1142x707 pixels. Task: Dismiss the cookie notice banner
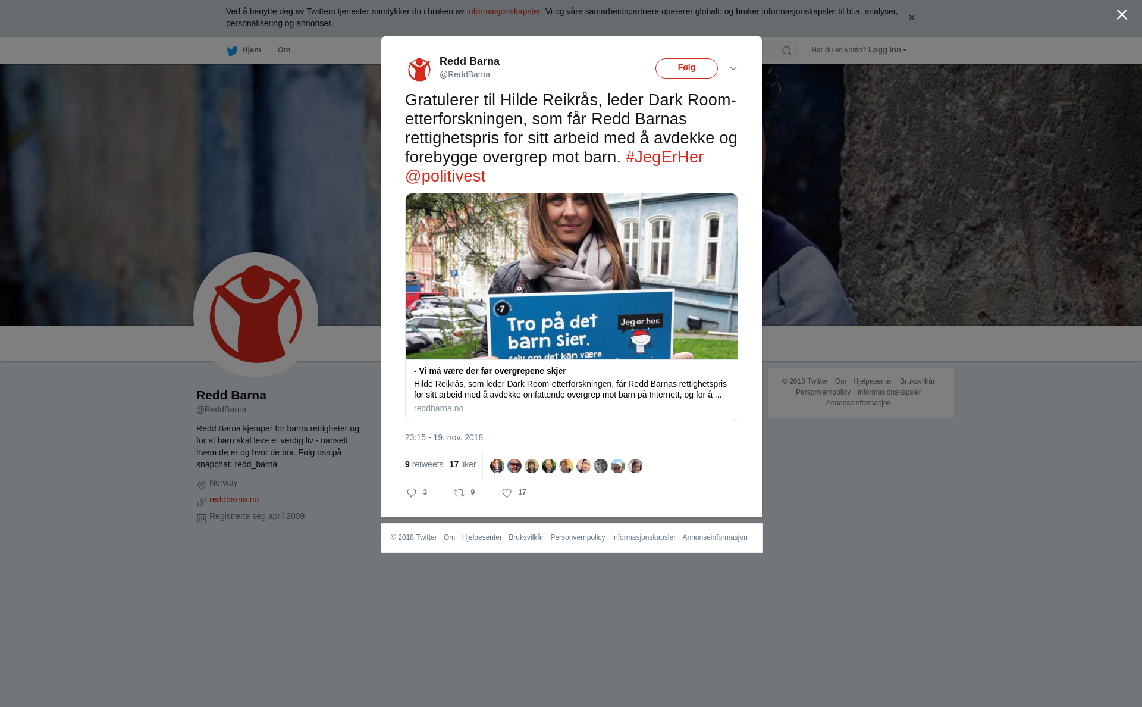[x=911, y=18]
